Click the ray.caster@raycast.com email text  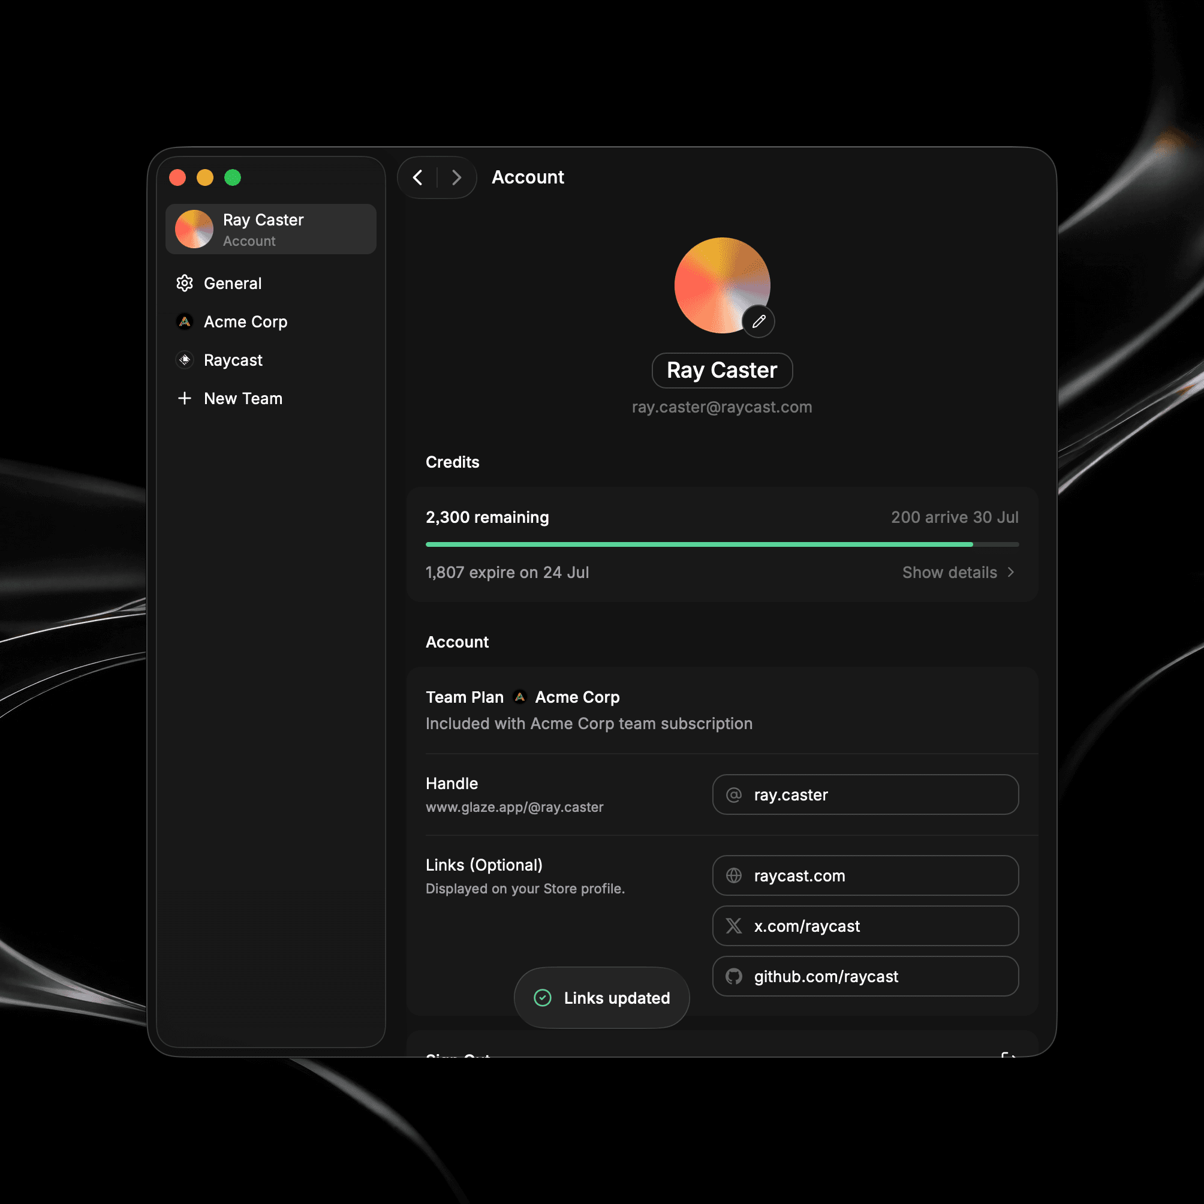[x=723, y=407]
